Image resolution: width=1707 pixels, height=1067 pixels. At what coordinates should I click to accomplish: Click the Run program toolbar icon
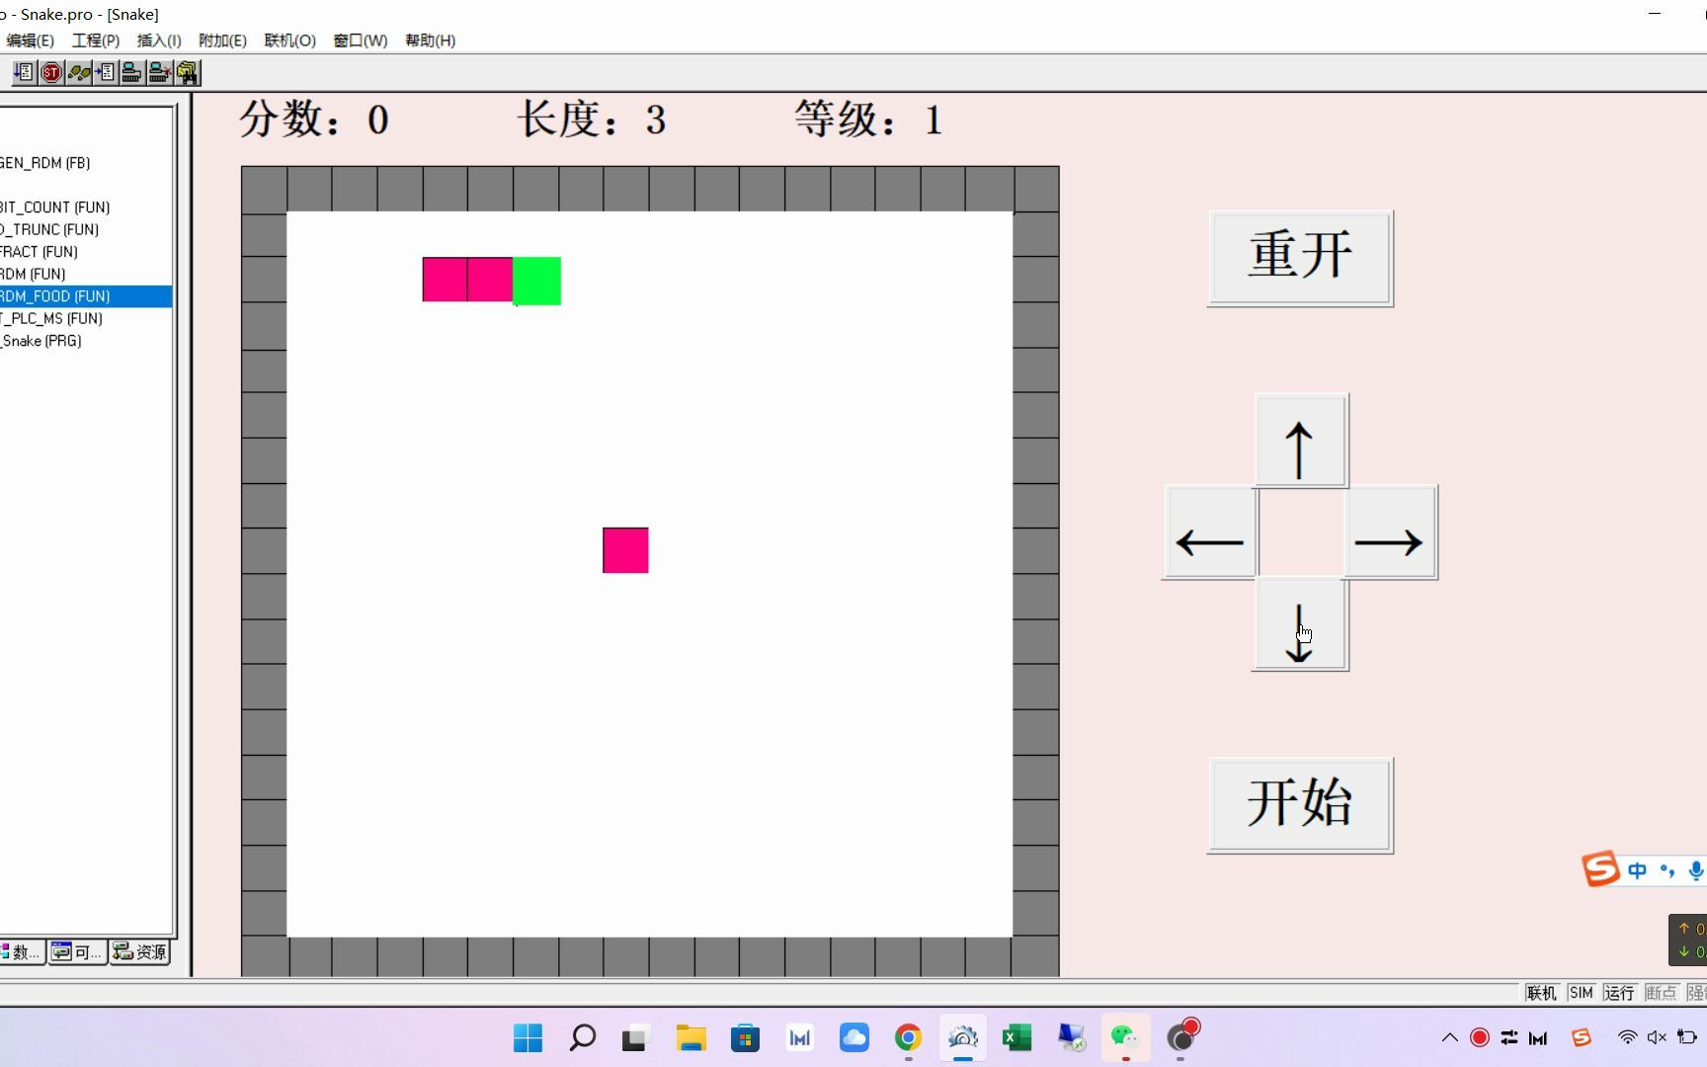pos(24,72)
